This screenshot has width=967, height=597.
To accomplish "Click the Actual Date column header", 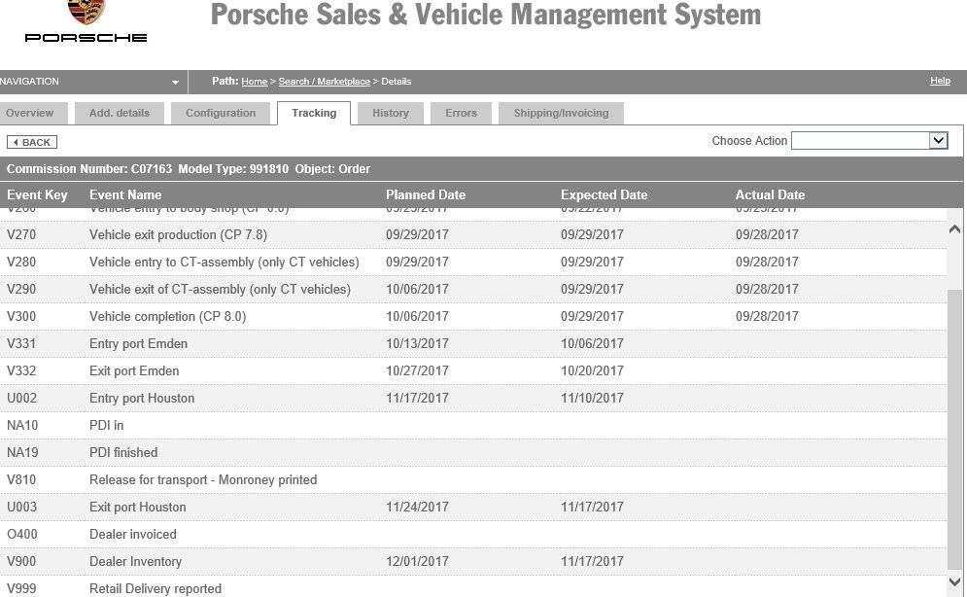I will click(770, 194).
